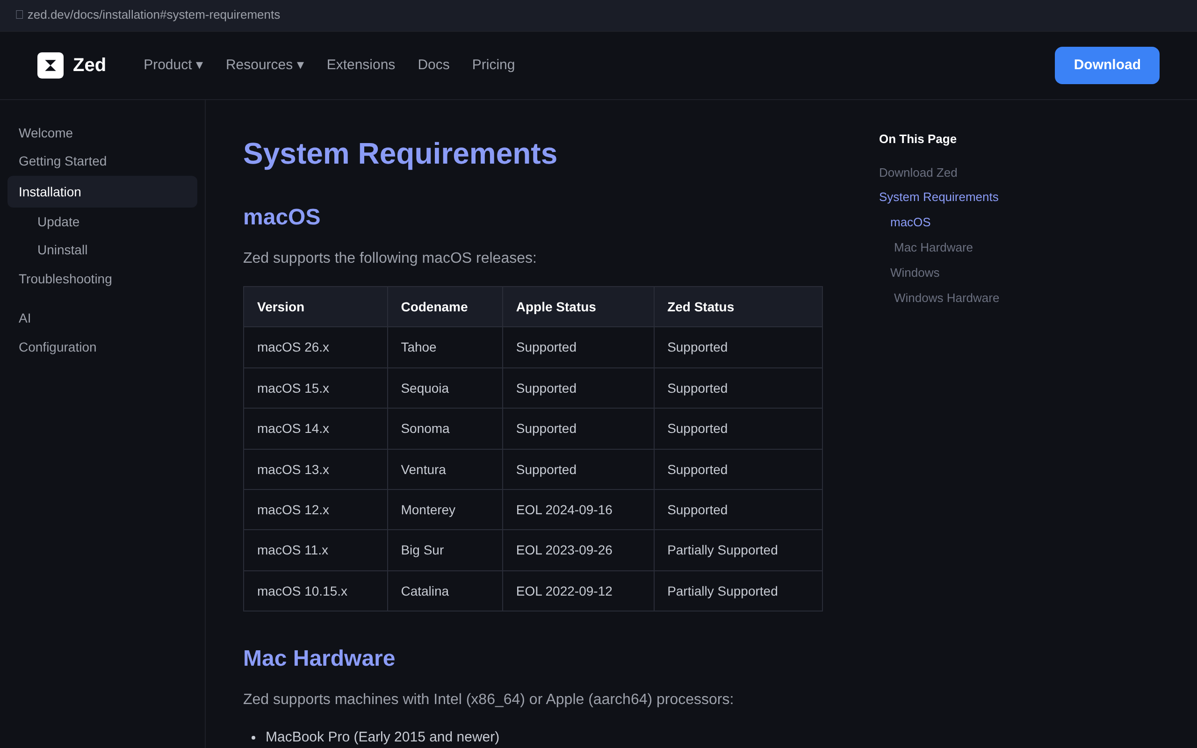Click the Mac Hardware section heading
Viewport: 1197px width, 748px height.
[x=319, y=658]
